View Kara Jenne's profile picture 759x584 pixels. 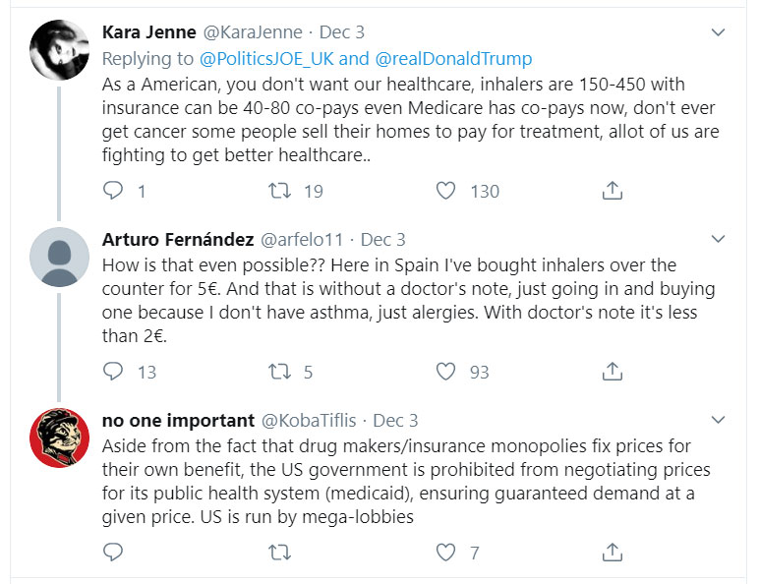pyautogui.click(x=60, y=50)
